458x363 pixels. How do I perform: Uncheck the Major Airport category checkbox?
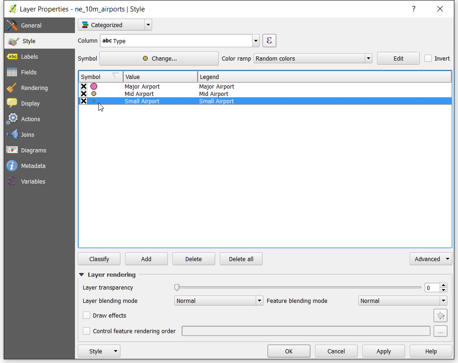tap(84, 86)
